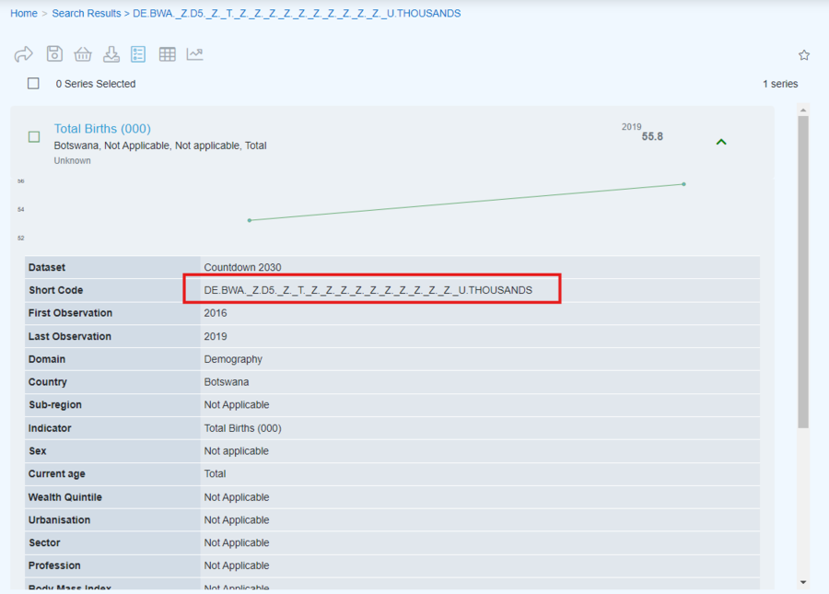This screenshot has height=594, width=829.
Task: Click the save floppy disk icon
Action: coord(54,54)
